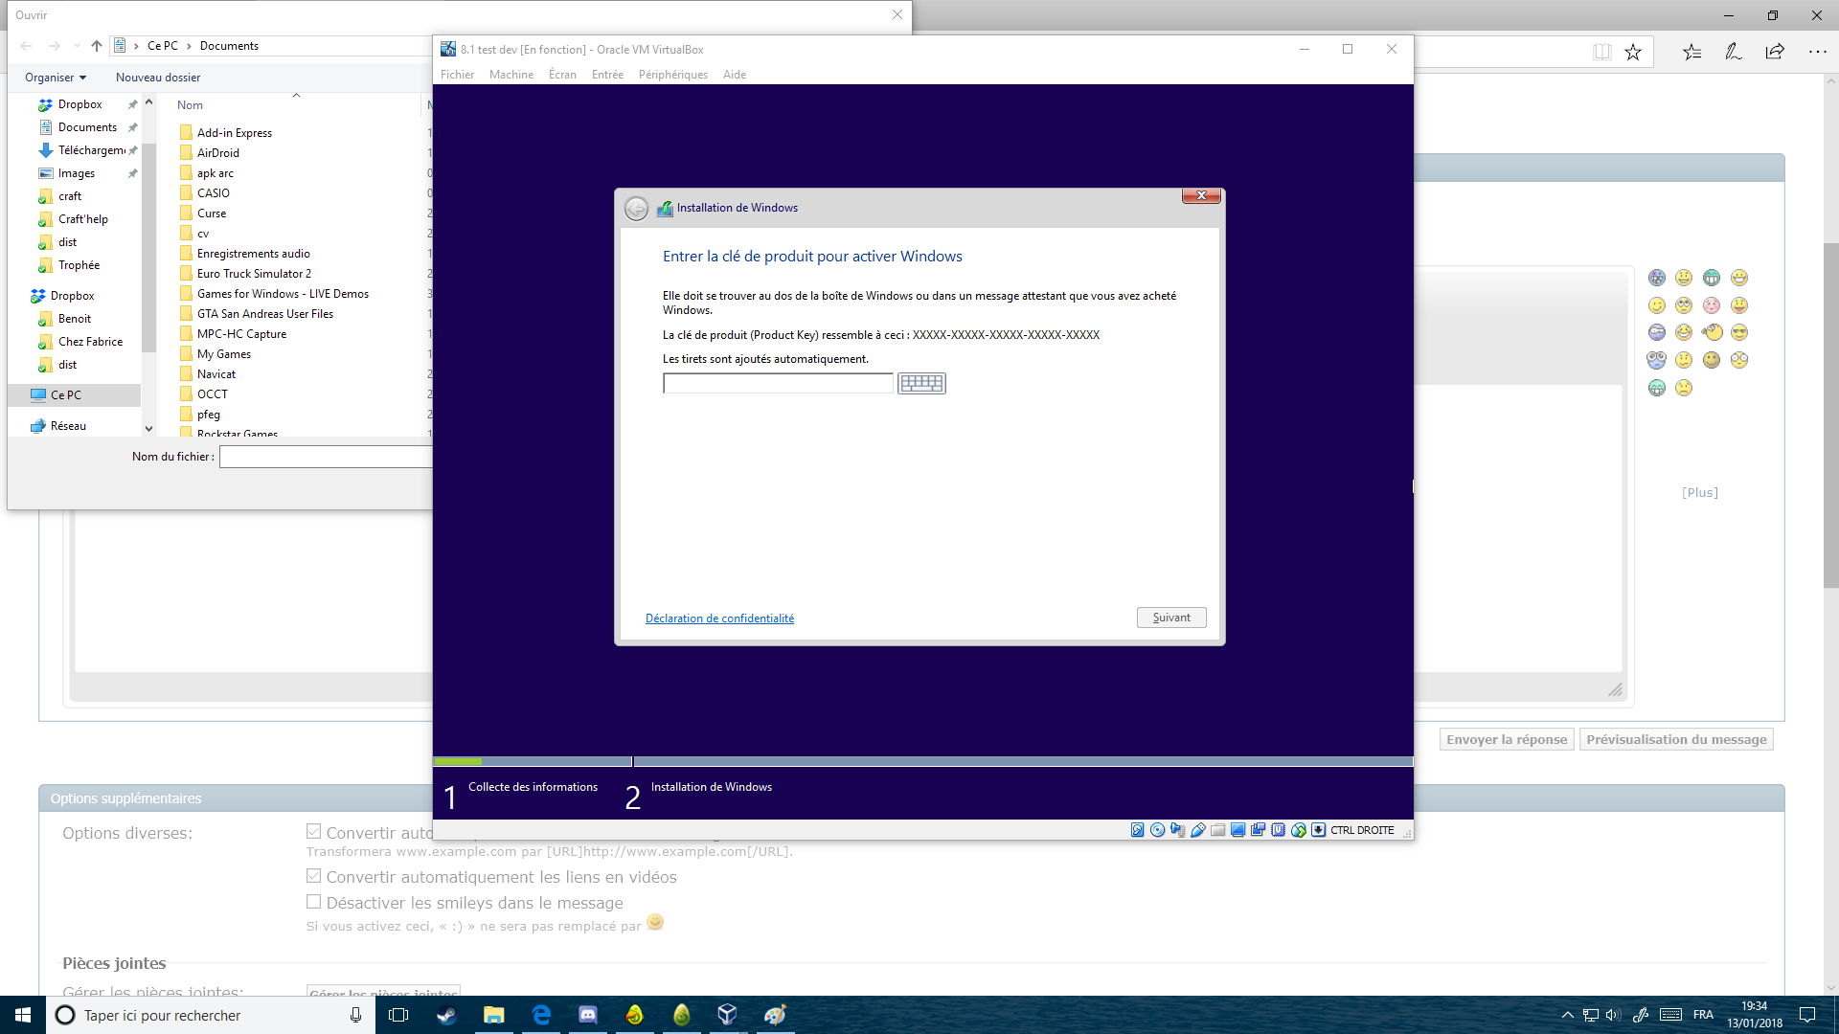Click the hard disk activity indicator in VirtualBox status bar
Image resolution: width=1839 pixels, height=1034 pixels.
[x=1137, y=830]
